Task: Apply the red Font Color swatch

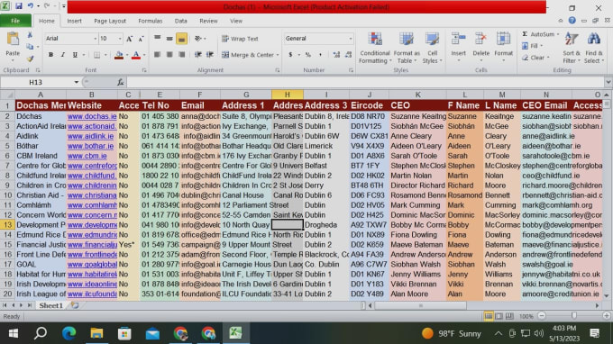Action: [x=135, y=55]
